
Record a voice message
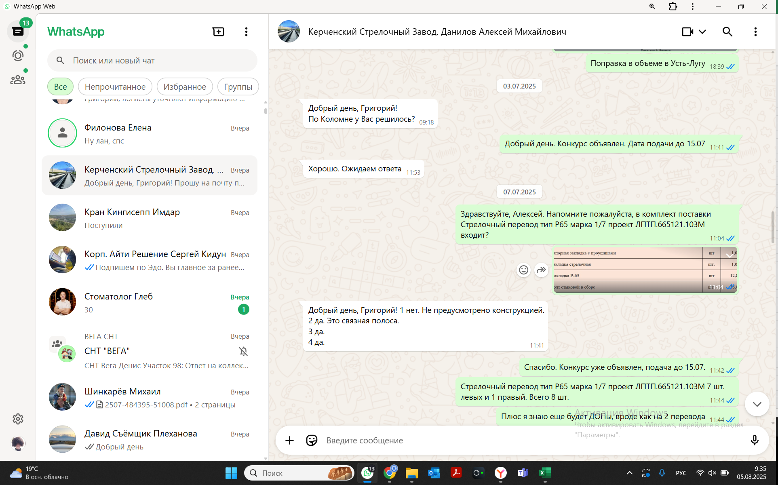coord(755,440)
